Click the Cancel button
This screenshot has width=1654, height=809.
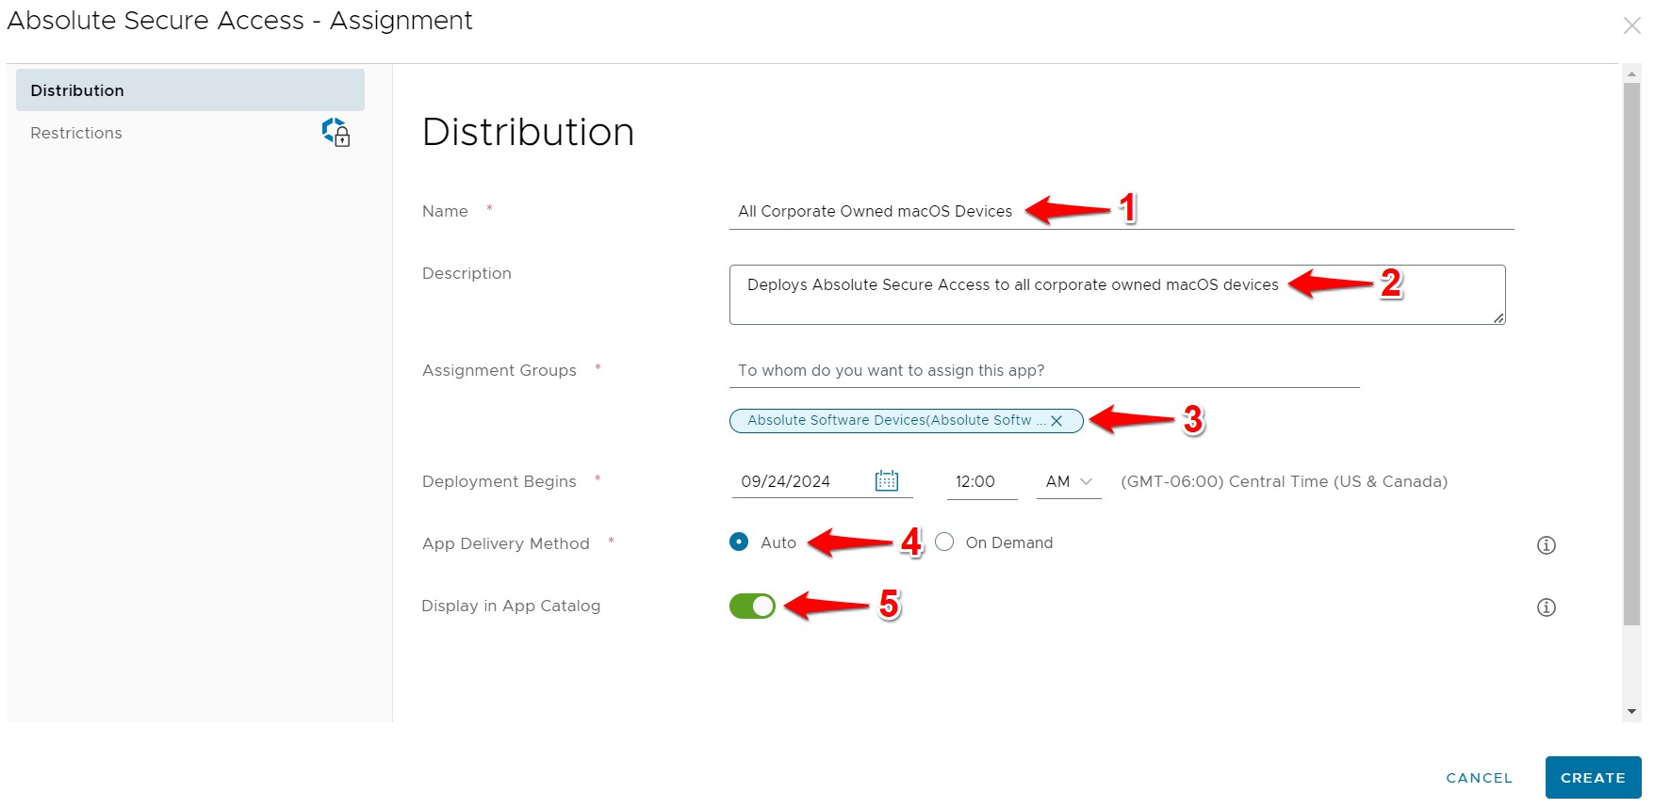click(x=1479, y=778)
